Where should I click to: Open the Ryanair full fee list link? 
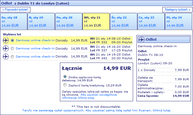point(96,111)
